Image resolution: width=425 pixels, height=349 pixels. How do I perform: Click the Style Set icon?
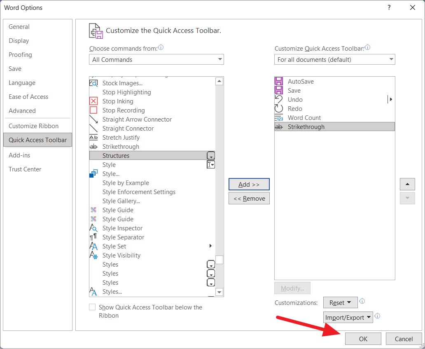[93, 246]
